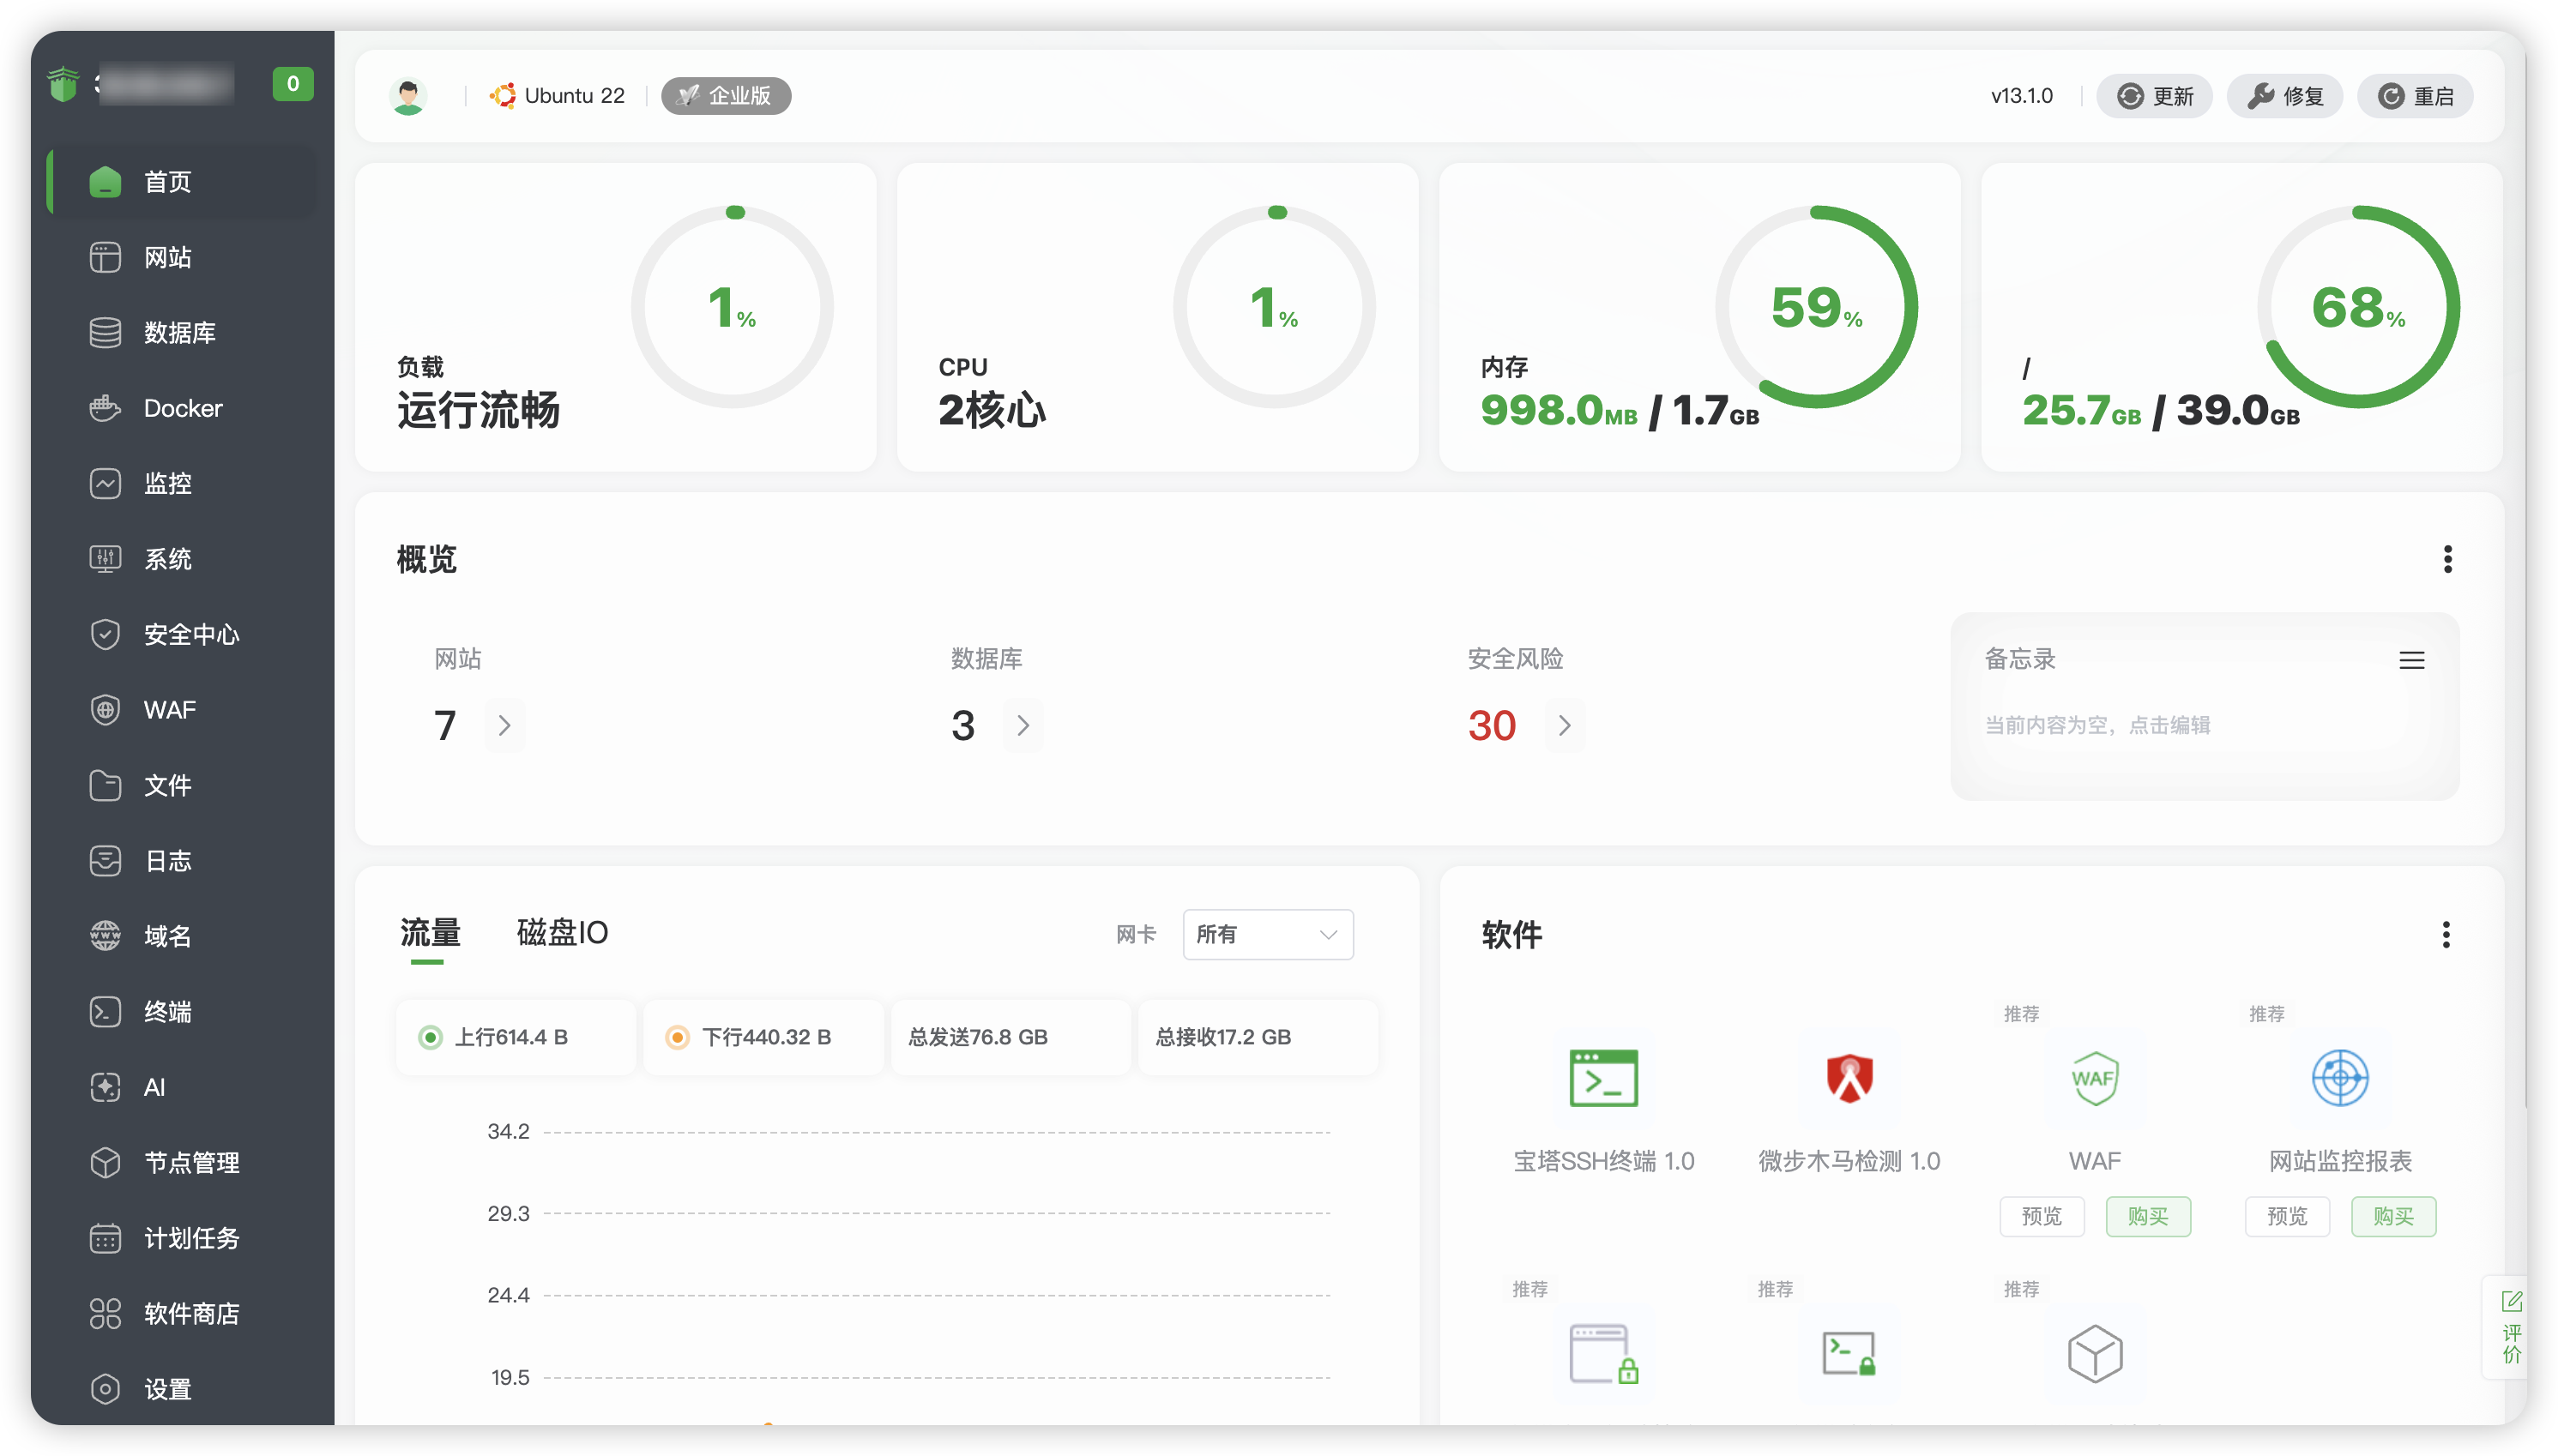The image size is (2558, 1456).
Task: Expand the 安全风险 count arrow
Action: click(x=1565, y=725)
